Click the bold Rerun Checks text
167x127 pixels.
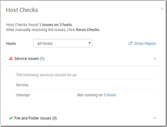pyautogui.click(x=88, y=30)
